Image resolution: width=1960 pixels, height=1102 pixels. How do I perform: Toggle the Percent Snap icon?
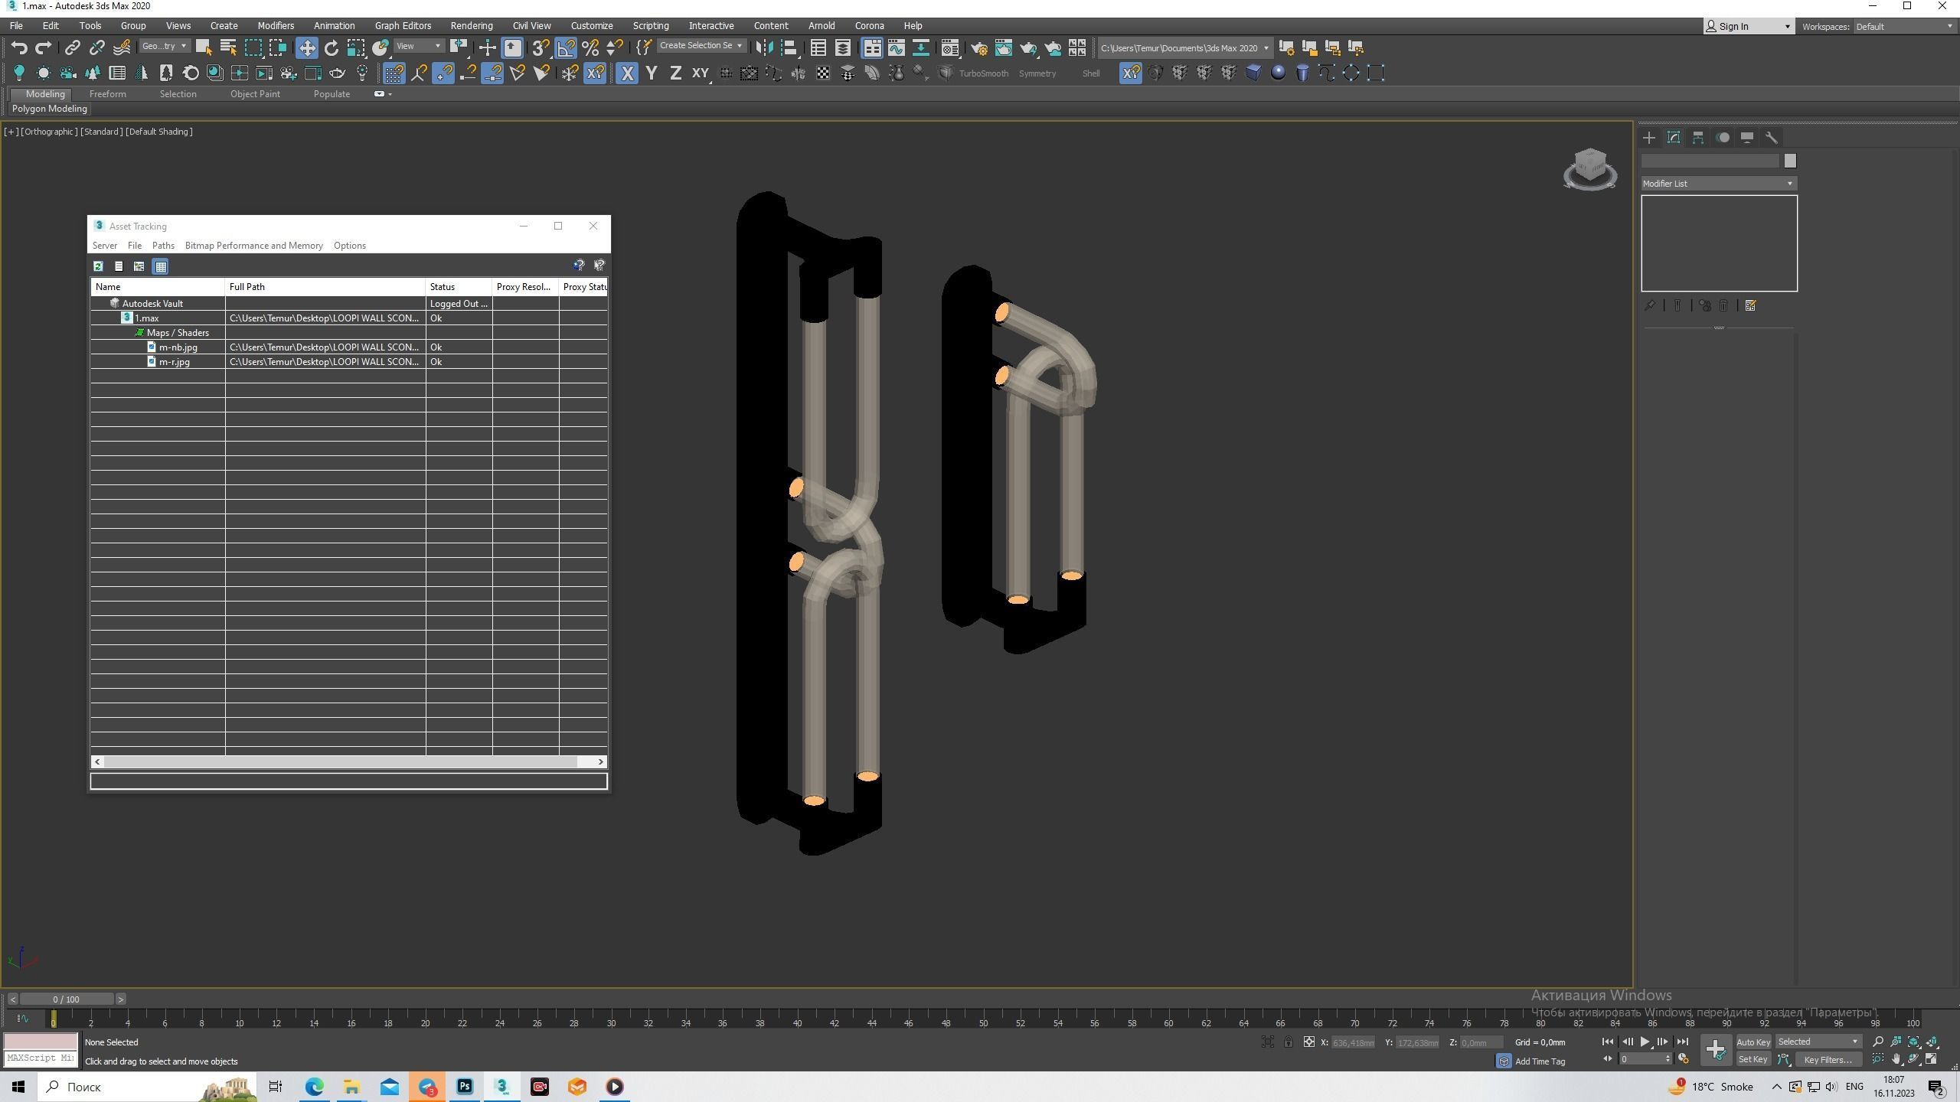590,48
